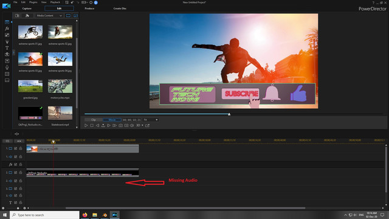The width and height of the screenshot is (389, 219).
Task: Open the Plugins menu
Action: pyautogui.click(x=33, y=2)
